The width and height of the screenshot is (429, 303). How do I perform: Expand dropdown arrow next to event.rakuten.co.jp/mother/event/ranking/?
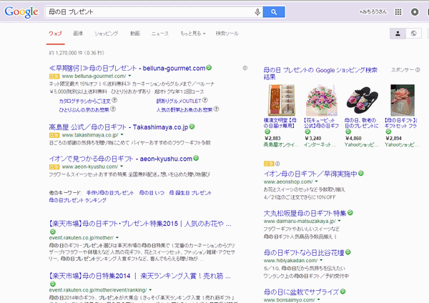click(x=150, y=290)
